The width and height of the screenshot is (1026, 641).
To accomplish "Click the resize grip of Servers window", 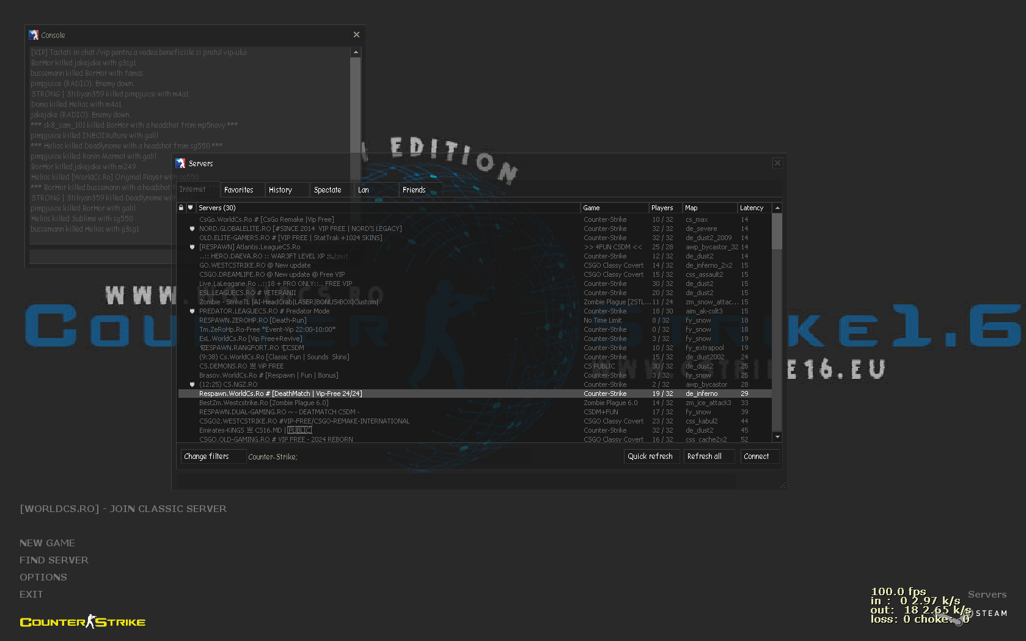I will click(x=782, y=485).
